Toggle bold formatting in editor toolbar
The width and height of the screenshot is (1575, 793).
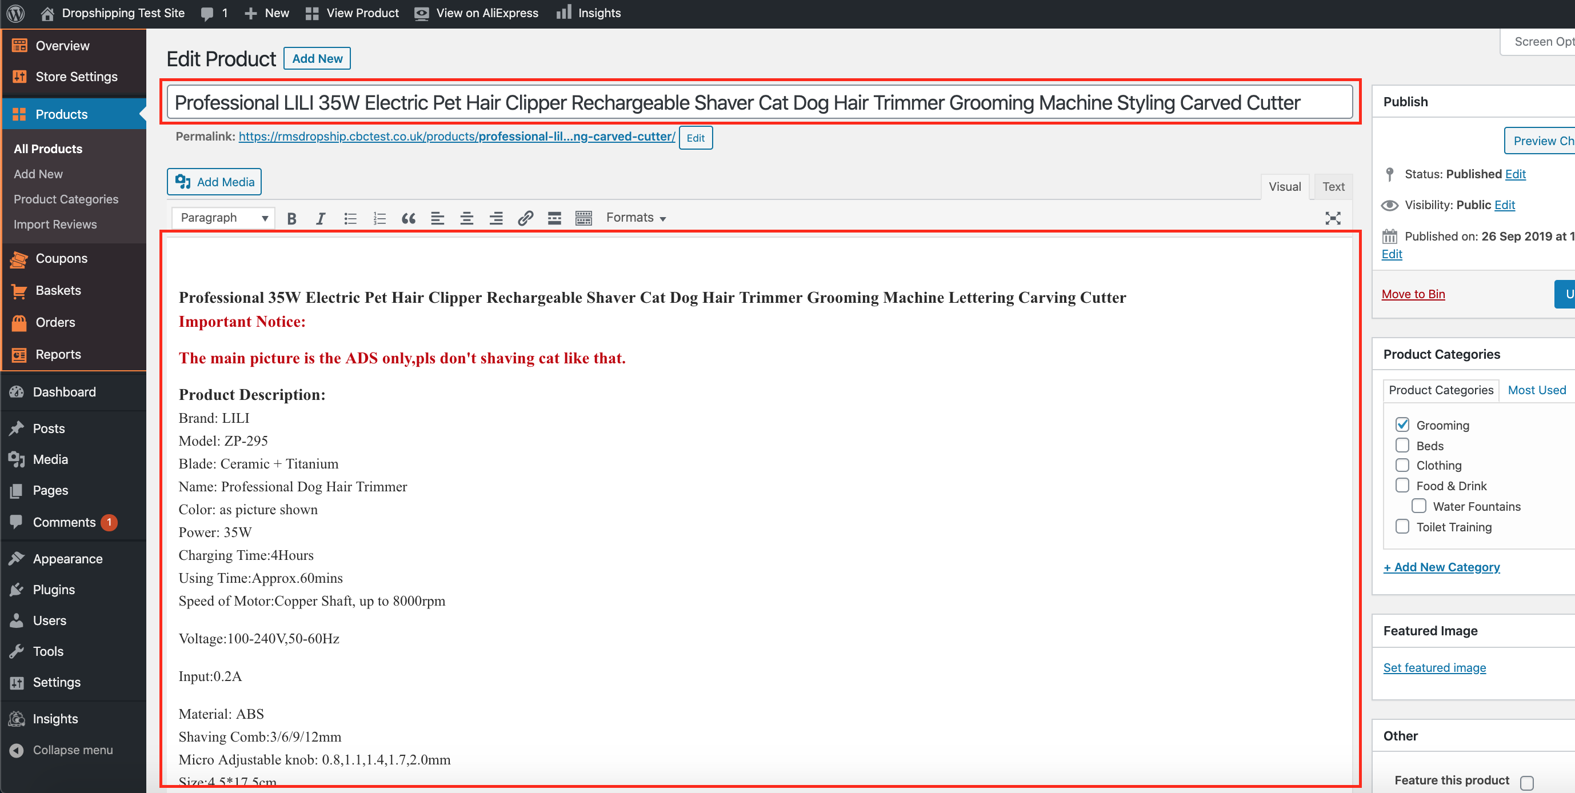point(291,218)
